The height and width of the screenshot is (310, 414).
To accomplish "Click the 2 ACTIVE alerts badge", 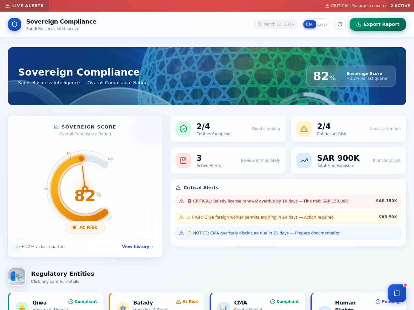I will (x=400, y=6).
